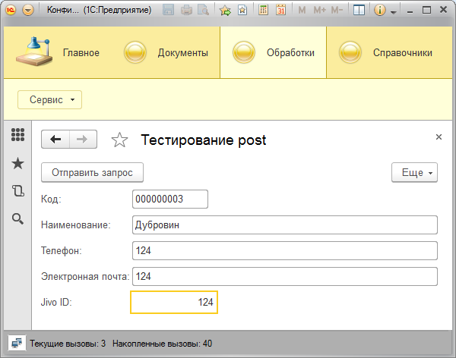Mark form as favorite with star outline
Screen dimensions: 456x358
(119, 140)
